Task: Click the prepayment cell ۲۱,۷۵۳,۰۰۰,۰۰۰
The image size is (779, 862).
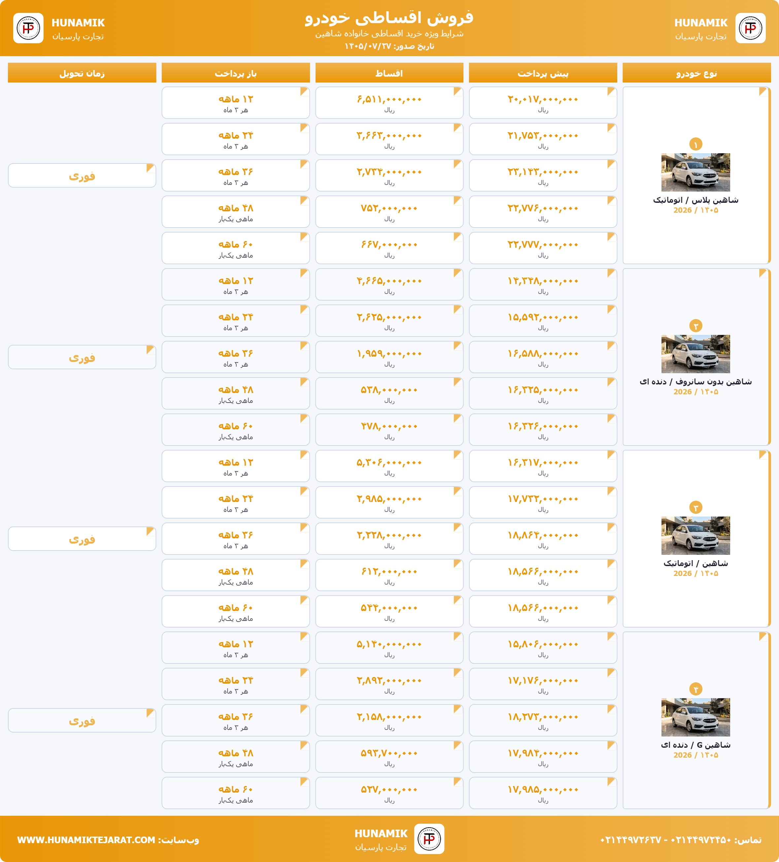Action: 543,139
